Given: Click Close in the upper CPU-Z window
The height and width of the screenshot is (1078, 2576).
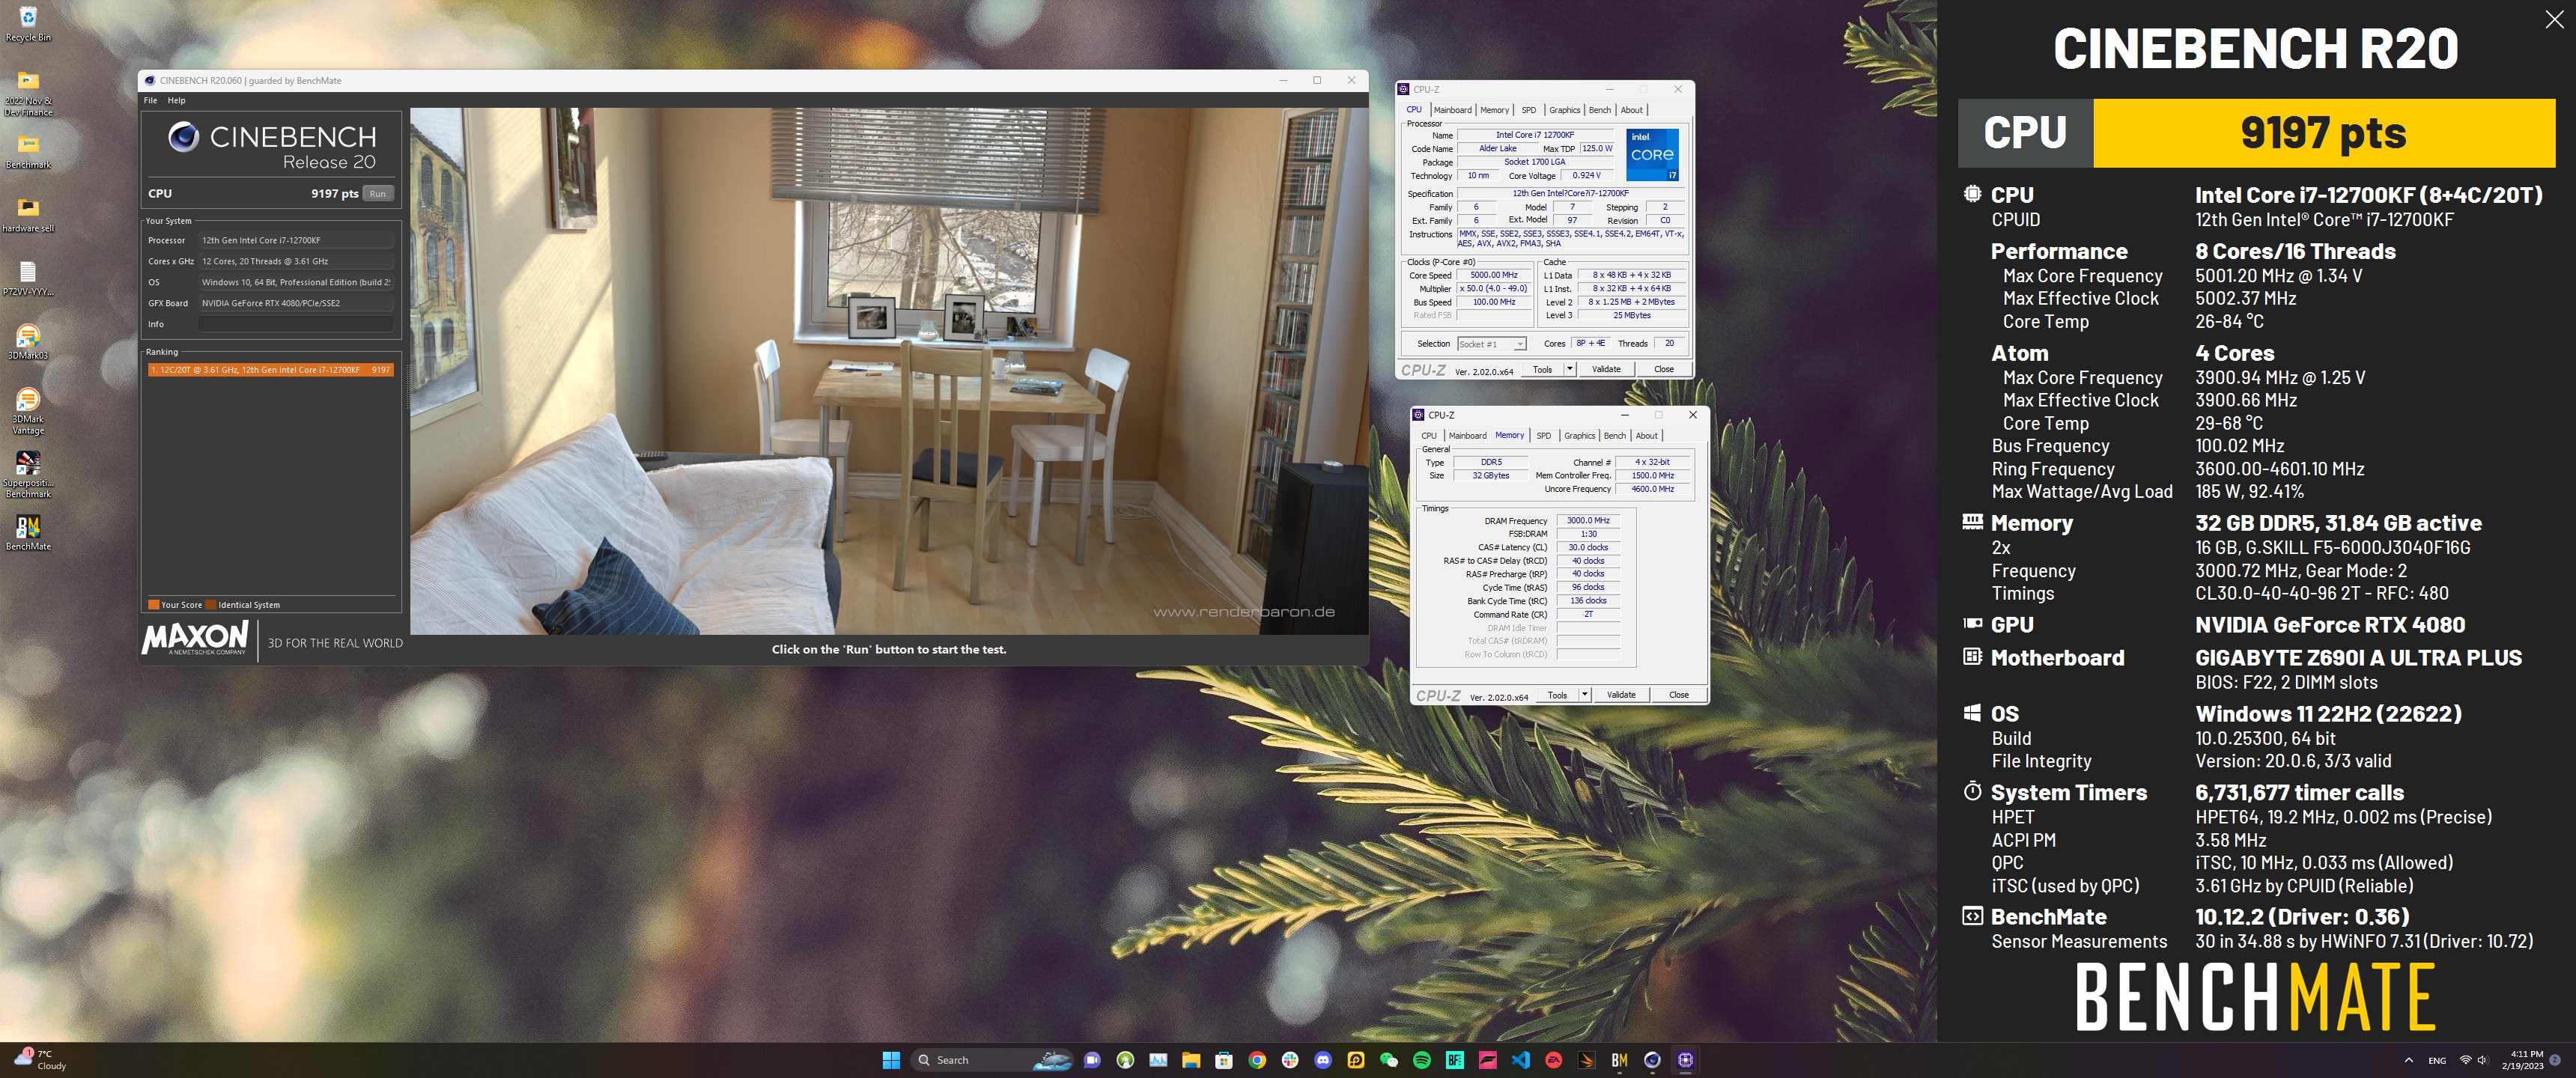Looking at the screenshot, I should (x=1664, y=369).
